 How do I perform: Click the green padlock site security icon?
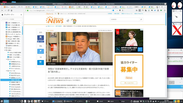point(28,10)
